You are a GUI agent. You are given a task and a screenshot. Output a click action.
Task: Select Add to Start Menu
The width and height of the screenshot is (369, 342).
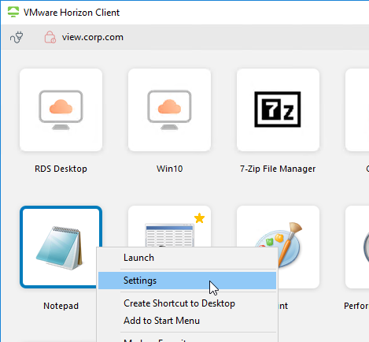point(187,321)
